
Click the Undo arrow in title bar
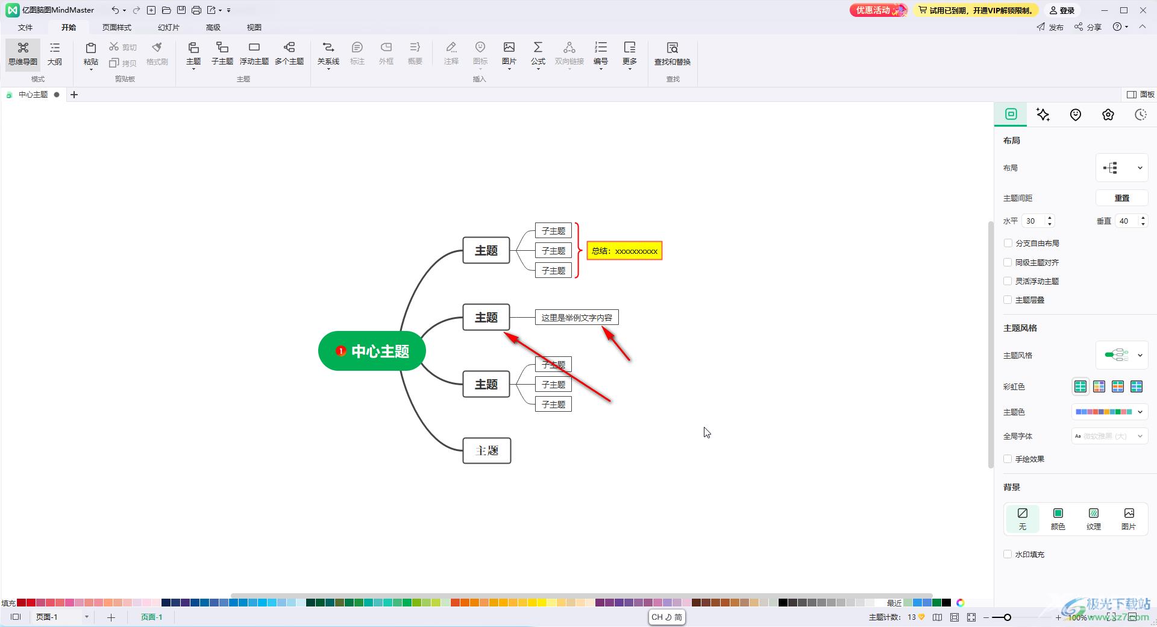114,10
